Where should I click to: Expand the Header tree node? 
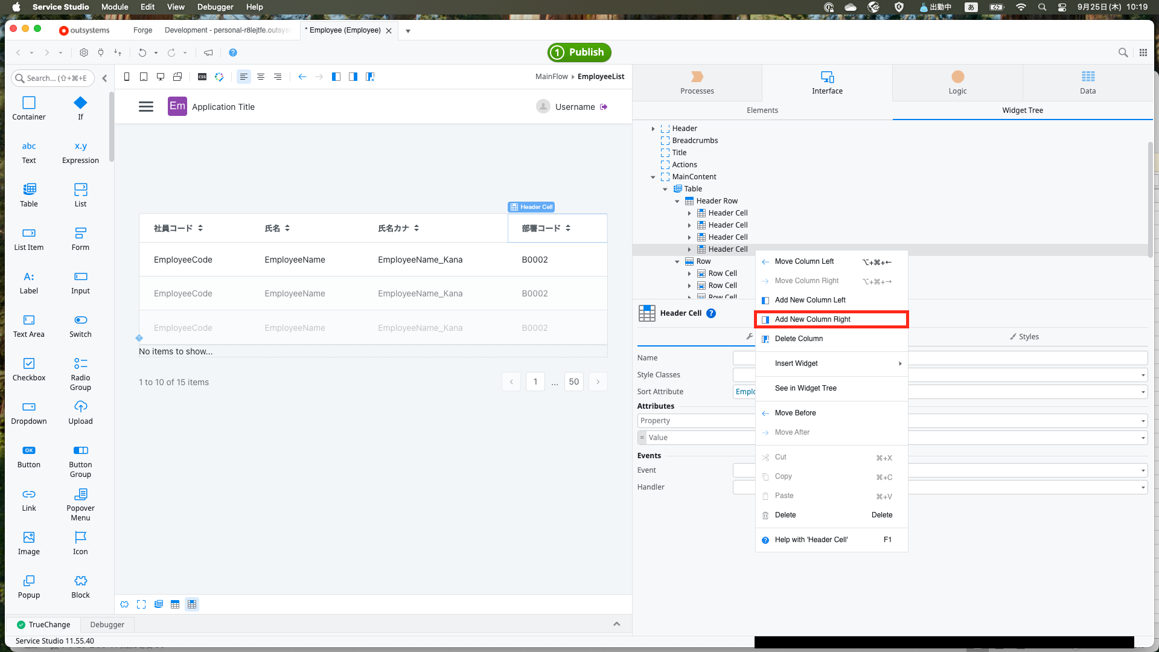(x=653, y=129)
